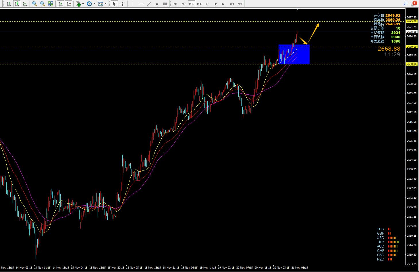Switch to M1 timeframe
Viewport: 419px width, 272px height.
pos(175,4)
